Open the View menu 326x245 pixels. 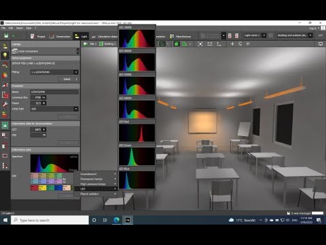(29, 28)
